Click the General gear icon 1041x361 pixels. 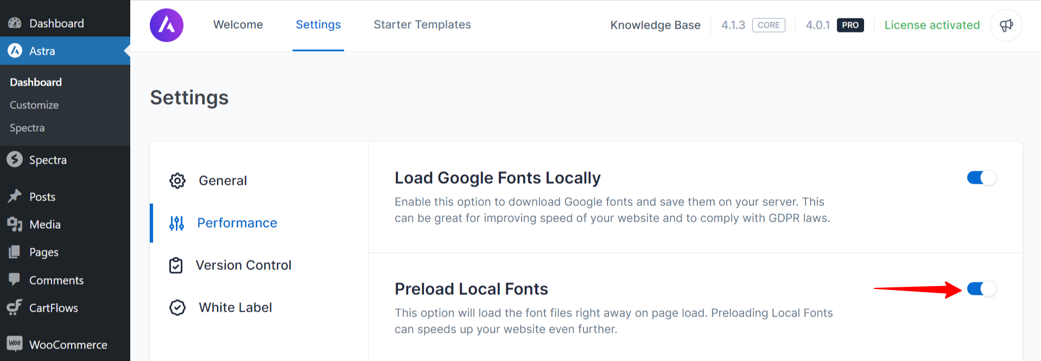pyautogui.click(x=177, y=181)
